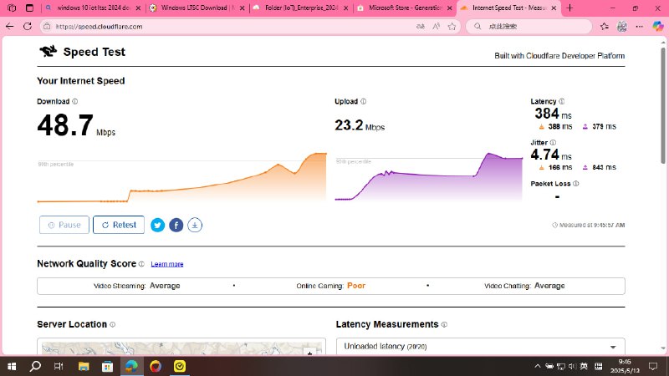The width and height of the screenshot is (669, 376).
Task: Open Windows taskbar search
Action: (x=35, y=366)
